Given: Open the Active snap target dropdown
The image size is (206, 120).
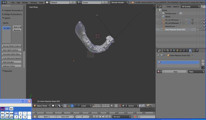Looking at the screenshot, I should tap(133, 106).
